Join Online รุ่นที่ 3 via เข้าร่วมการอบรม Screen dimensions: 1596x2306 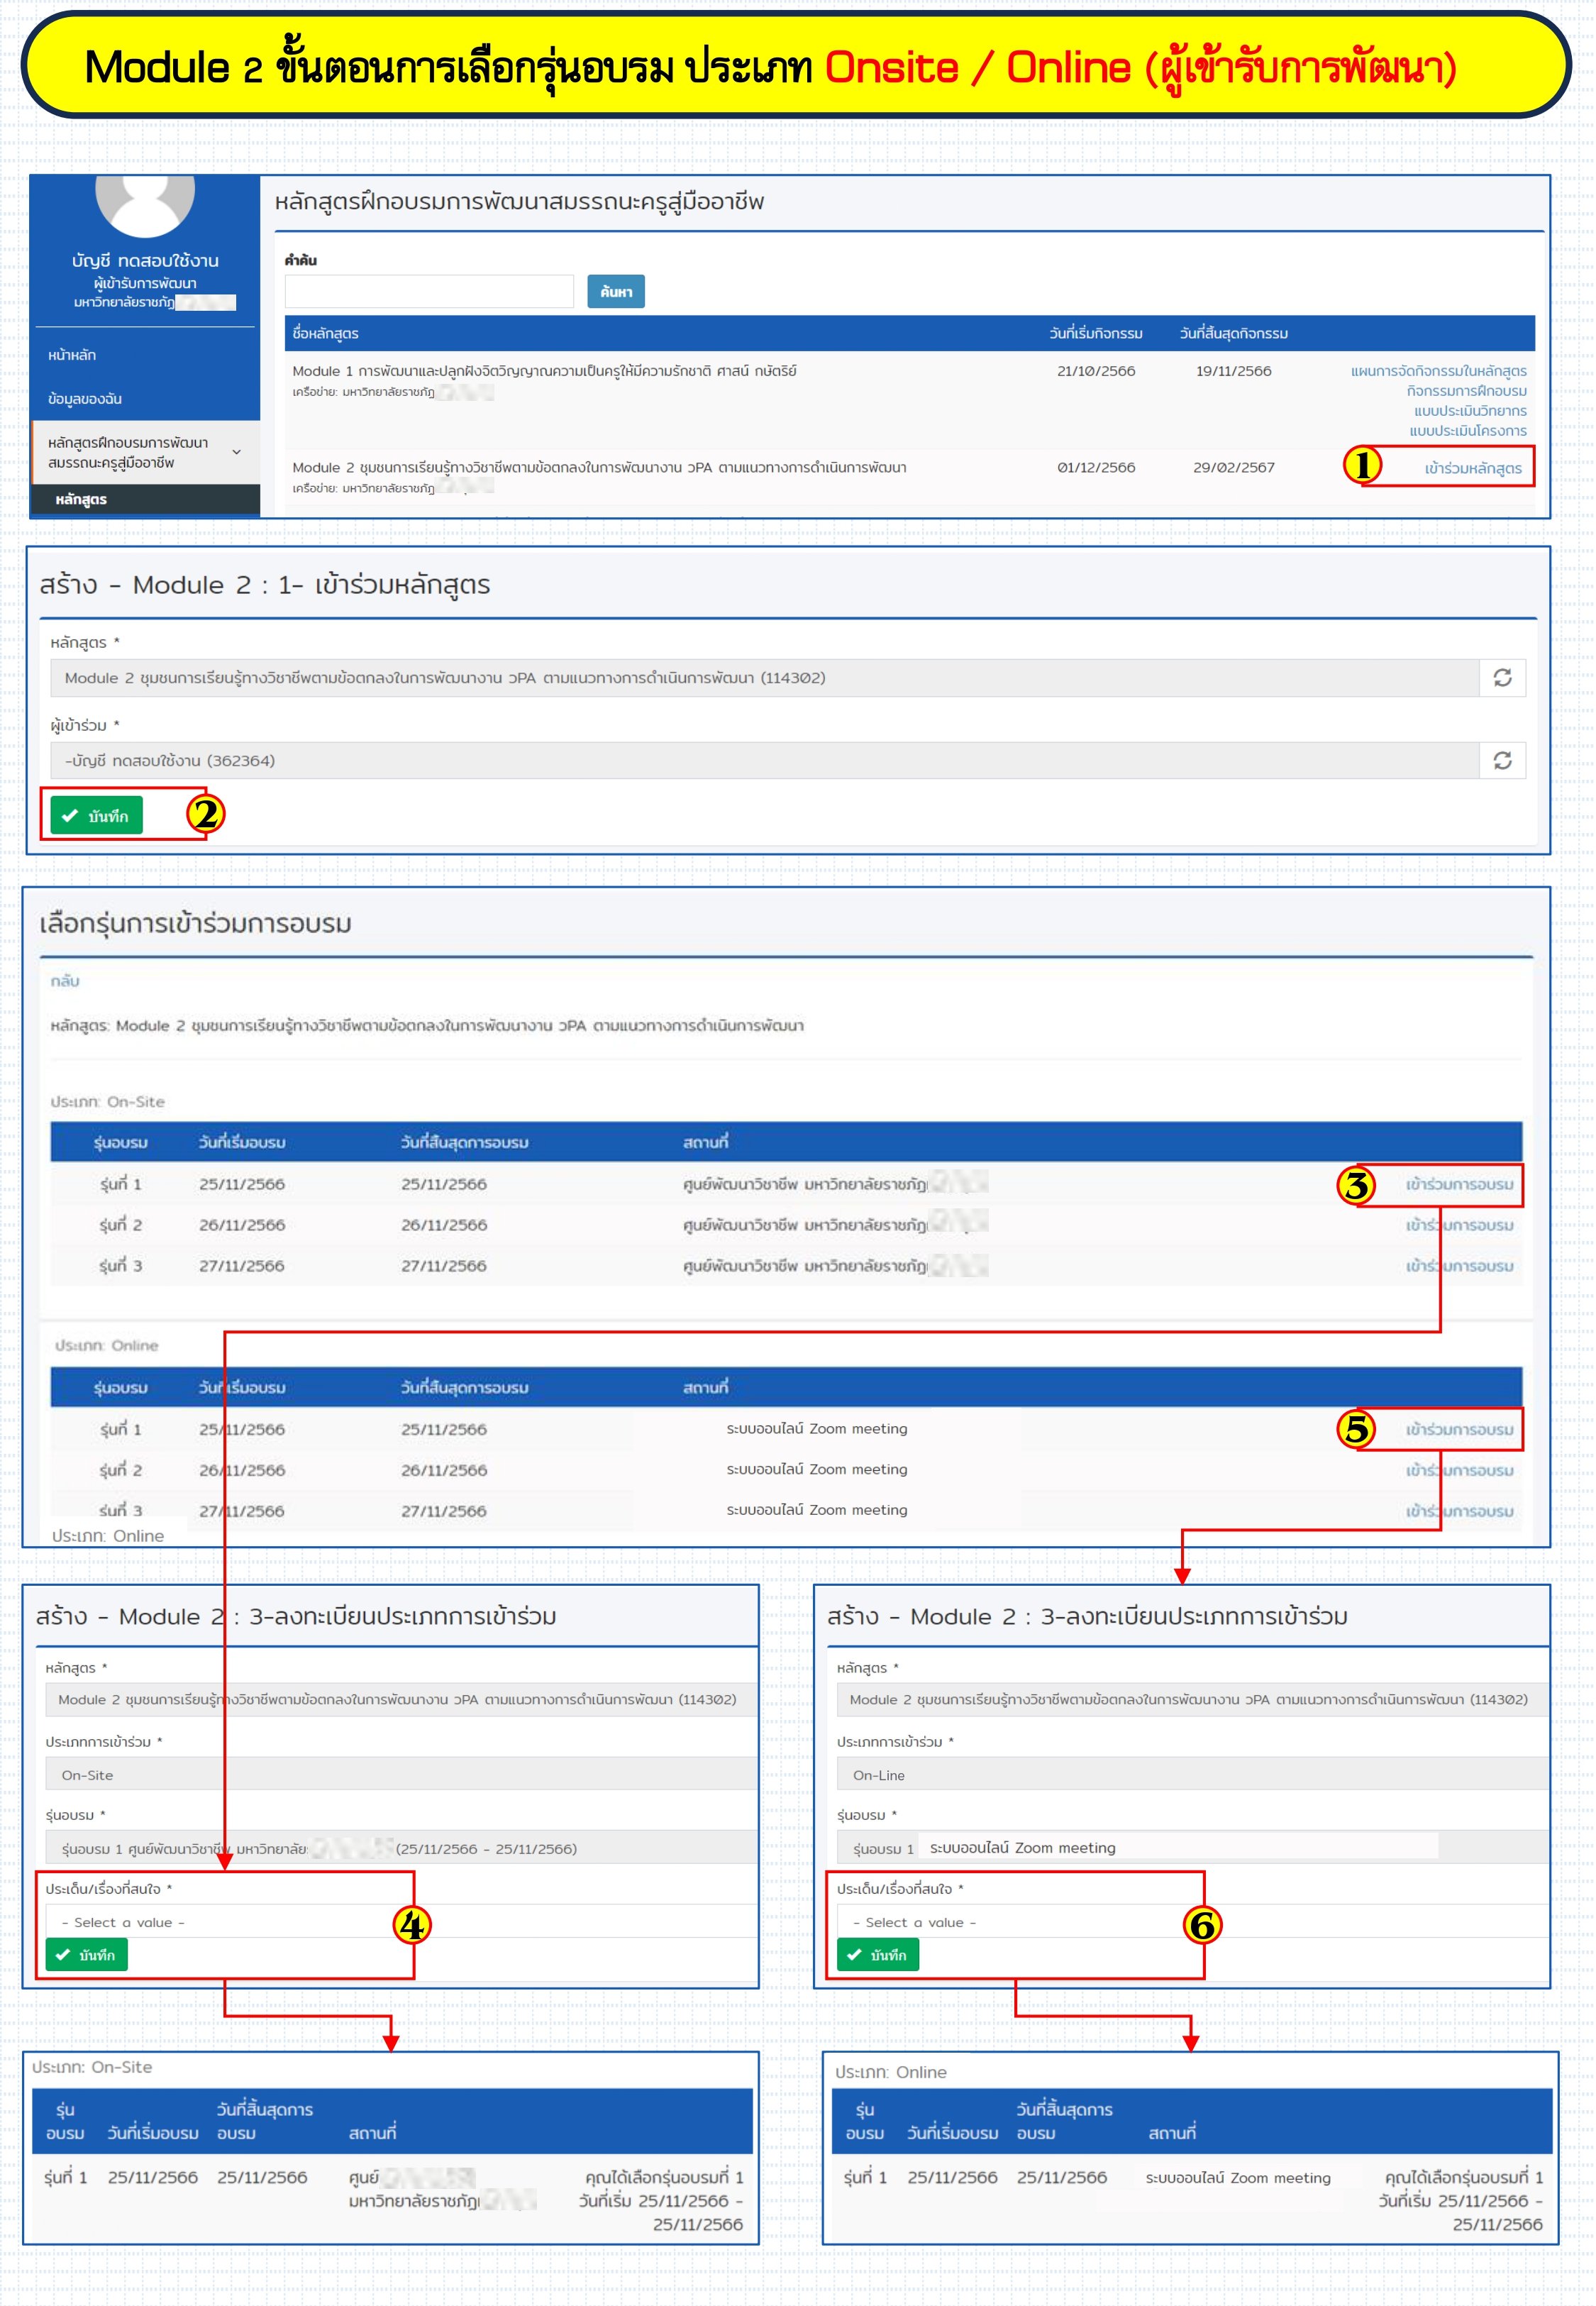click(1459, 1511)
